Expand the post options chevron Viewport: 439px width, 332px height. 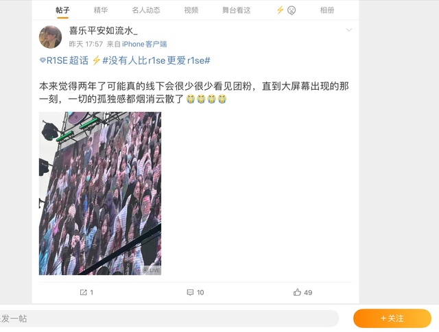click(348, 30)
